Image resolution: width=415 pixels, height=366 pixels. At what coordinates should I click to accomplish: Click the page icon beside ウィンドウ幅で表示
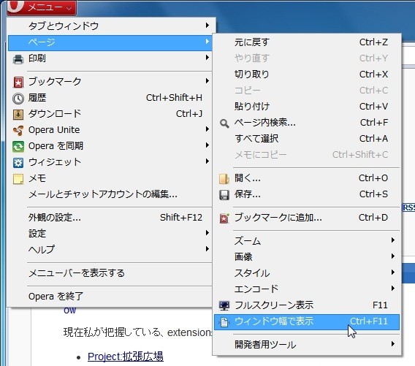click(x=224, y=322)
